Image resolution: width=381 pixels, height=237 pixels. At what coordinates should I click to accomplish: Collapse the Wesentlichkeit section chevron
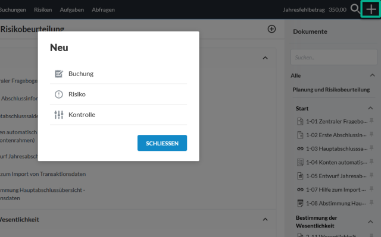pyautogui.click(x=265, y=220)
